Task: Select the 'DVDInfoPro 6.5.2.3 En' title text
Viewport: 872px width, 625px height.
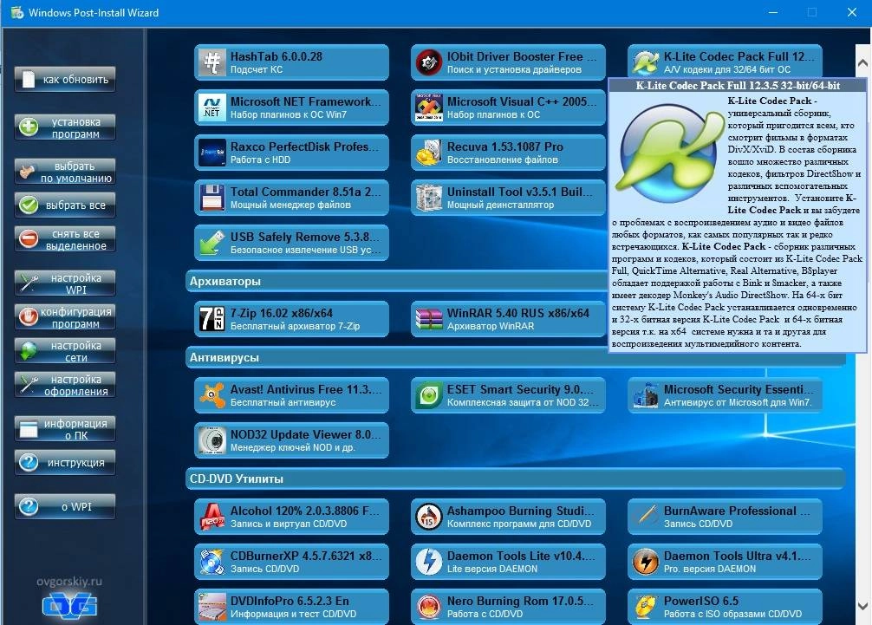Action: click(x=290, y=601)
